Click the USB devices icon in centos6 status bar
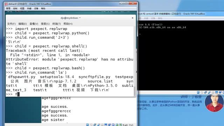The height and width of the screenshot is (126, 224). (x=209, y=92)
